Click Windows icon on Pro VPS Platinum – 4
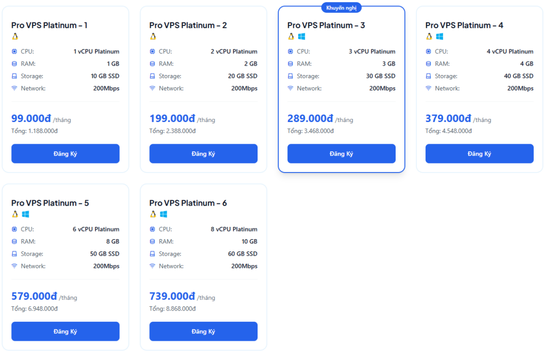This screenshot has height=352, width=546. (x=439, y=37)
